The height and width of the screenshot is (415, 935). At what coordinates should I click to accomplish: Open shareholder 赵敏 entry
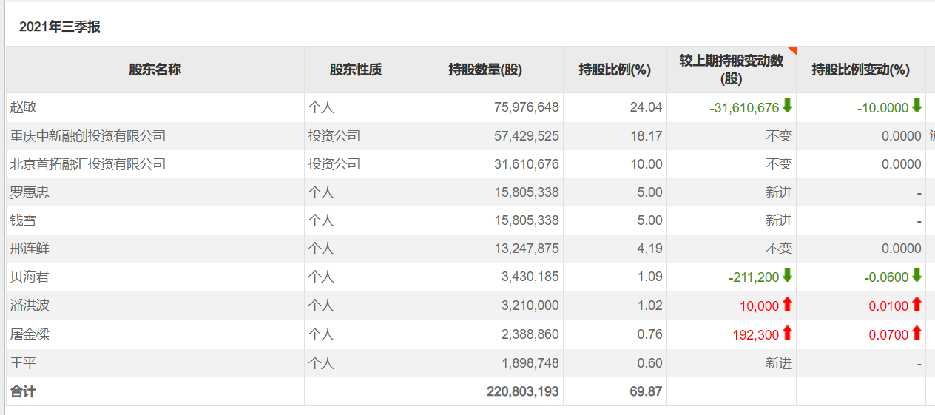coord(23,107)
